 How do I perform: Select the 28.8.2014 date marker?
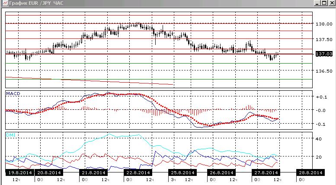point(311,172)
